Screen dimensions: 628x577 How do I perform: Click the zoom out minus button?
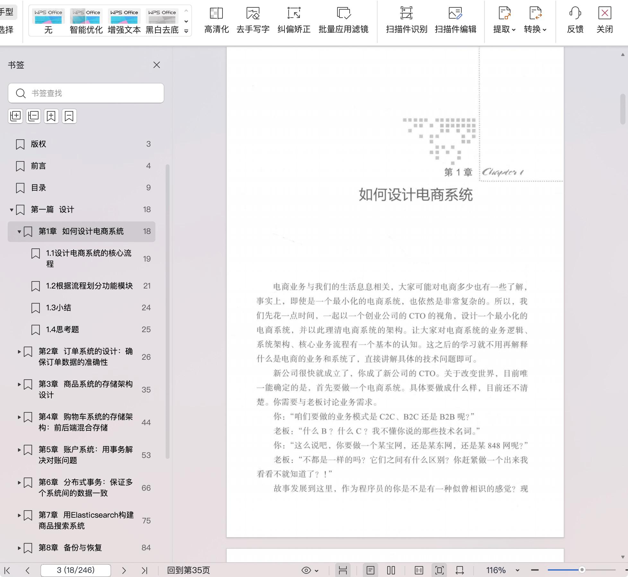pyautogui.click(x=535, y=570)
